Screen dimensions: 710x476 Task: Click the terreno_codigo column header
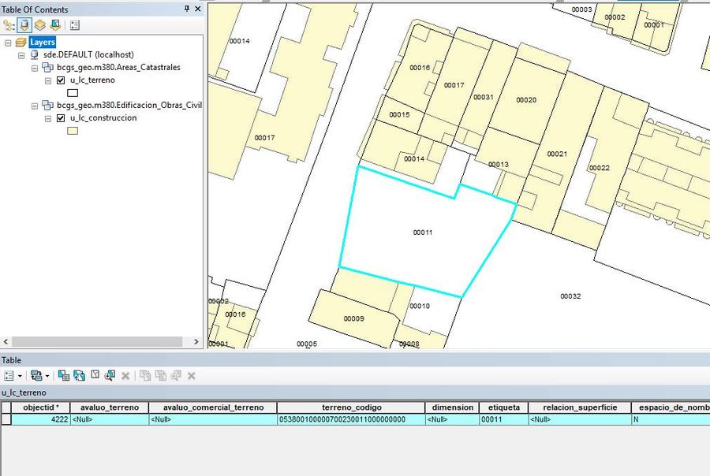[x=351, y=407]
